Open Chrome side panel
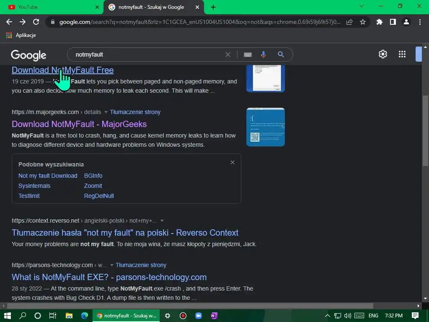The image size is (429, 322). 393,22
